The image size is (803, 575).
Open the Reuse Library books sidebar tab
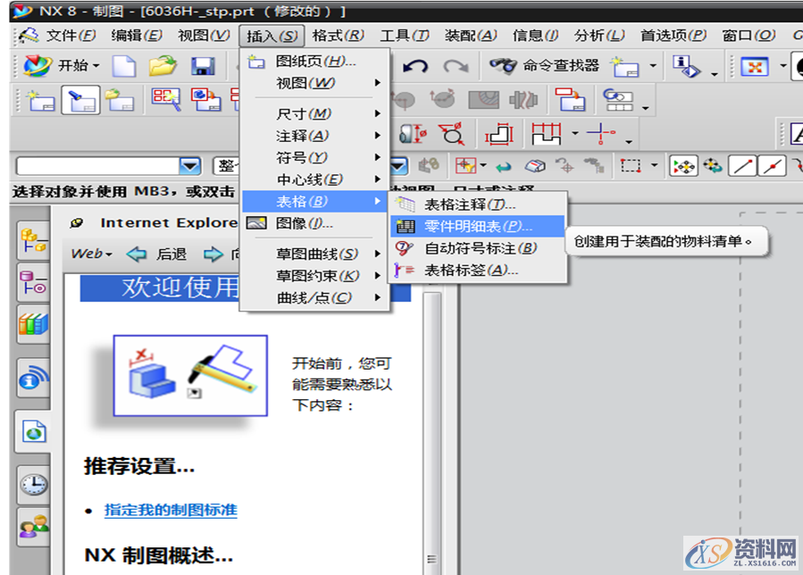click(x=33, y=324)
